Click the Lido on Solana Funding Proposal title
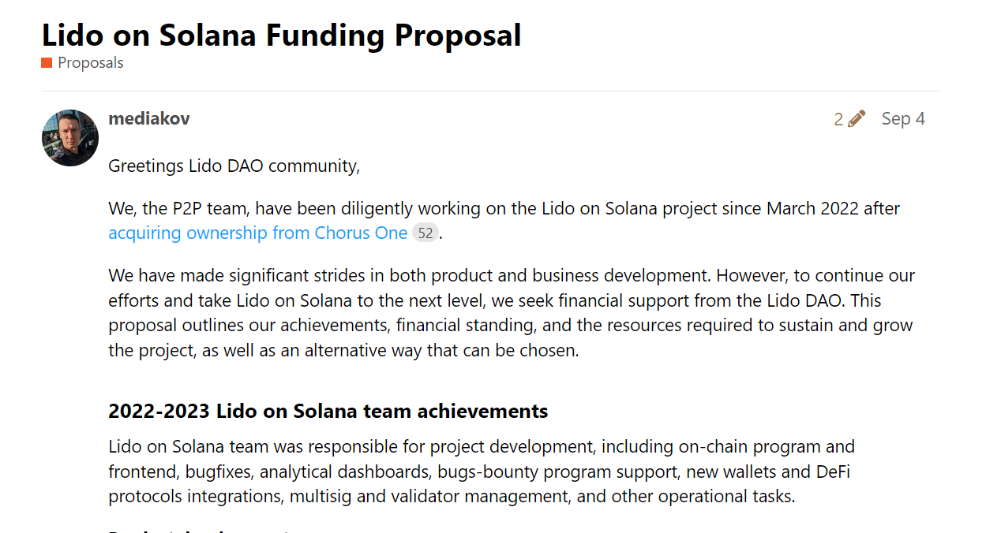 coord(281,35)
